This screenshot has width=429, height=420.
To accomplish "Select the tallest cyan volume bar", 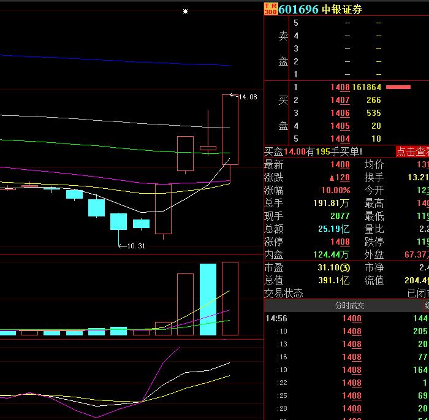I will click(x=208, y=299).
